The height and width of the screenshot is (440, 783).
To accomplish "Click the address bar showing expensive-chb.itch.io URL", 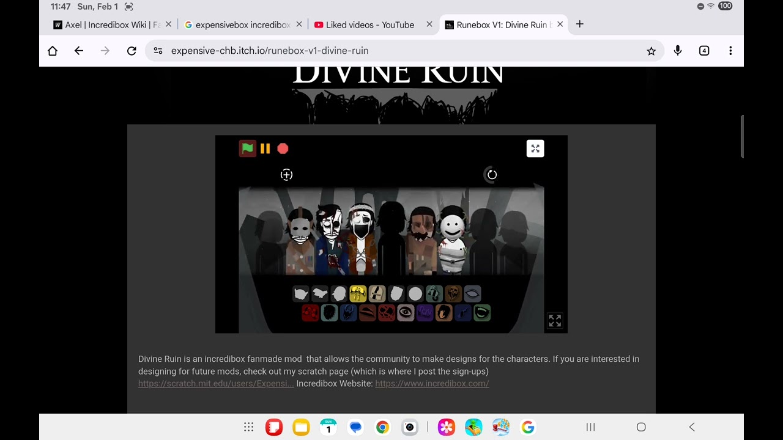I will click(x=405, y=51).
